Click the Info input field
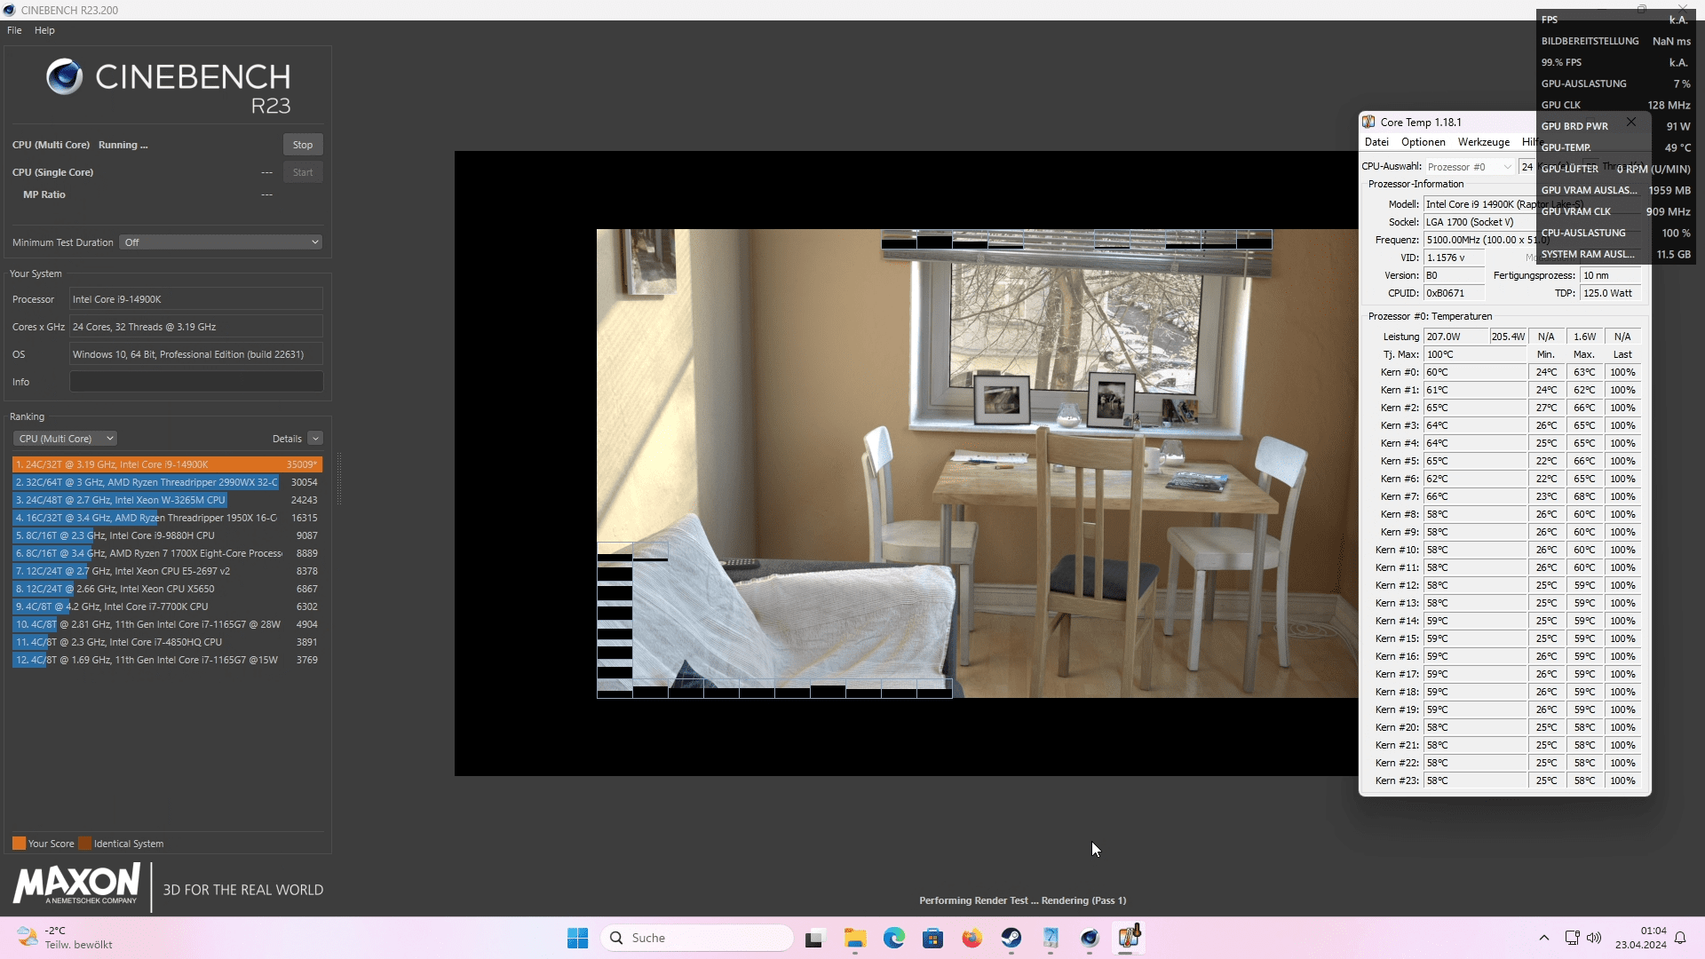 [x=196, y=382]
